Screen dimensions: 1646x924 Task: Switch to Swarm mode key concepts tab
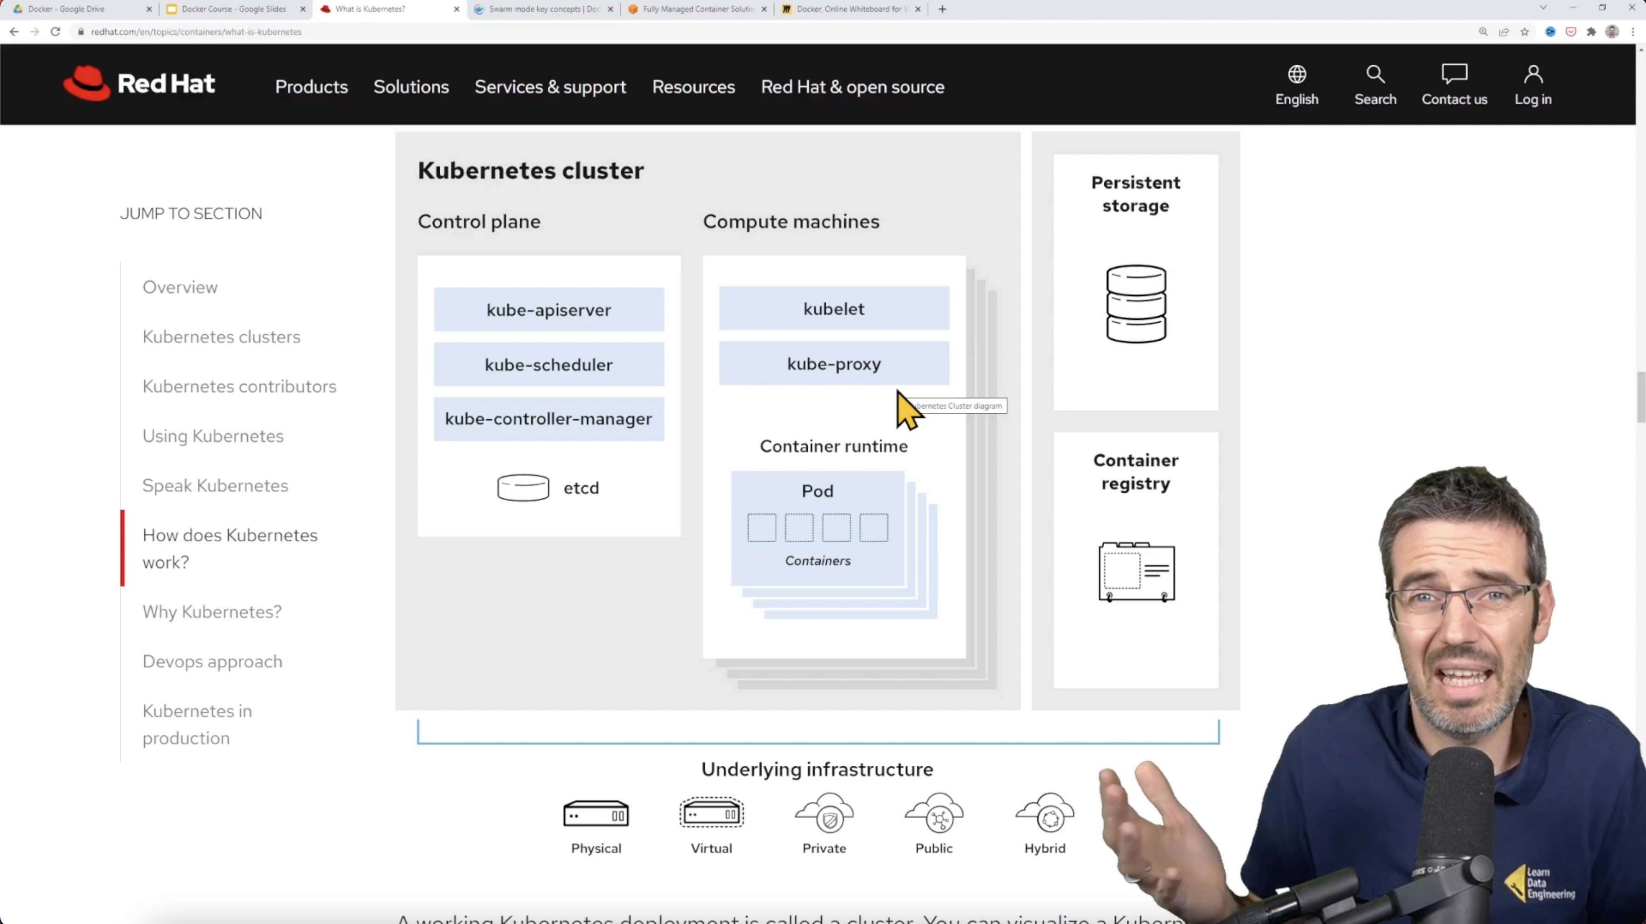pos(543,9)
